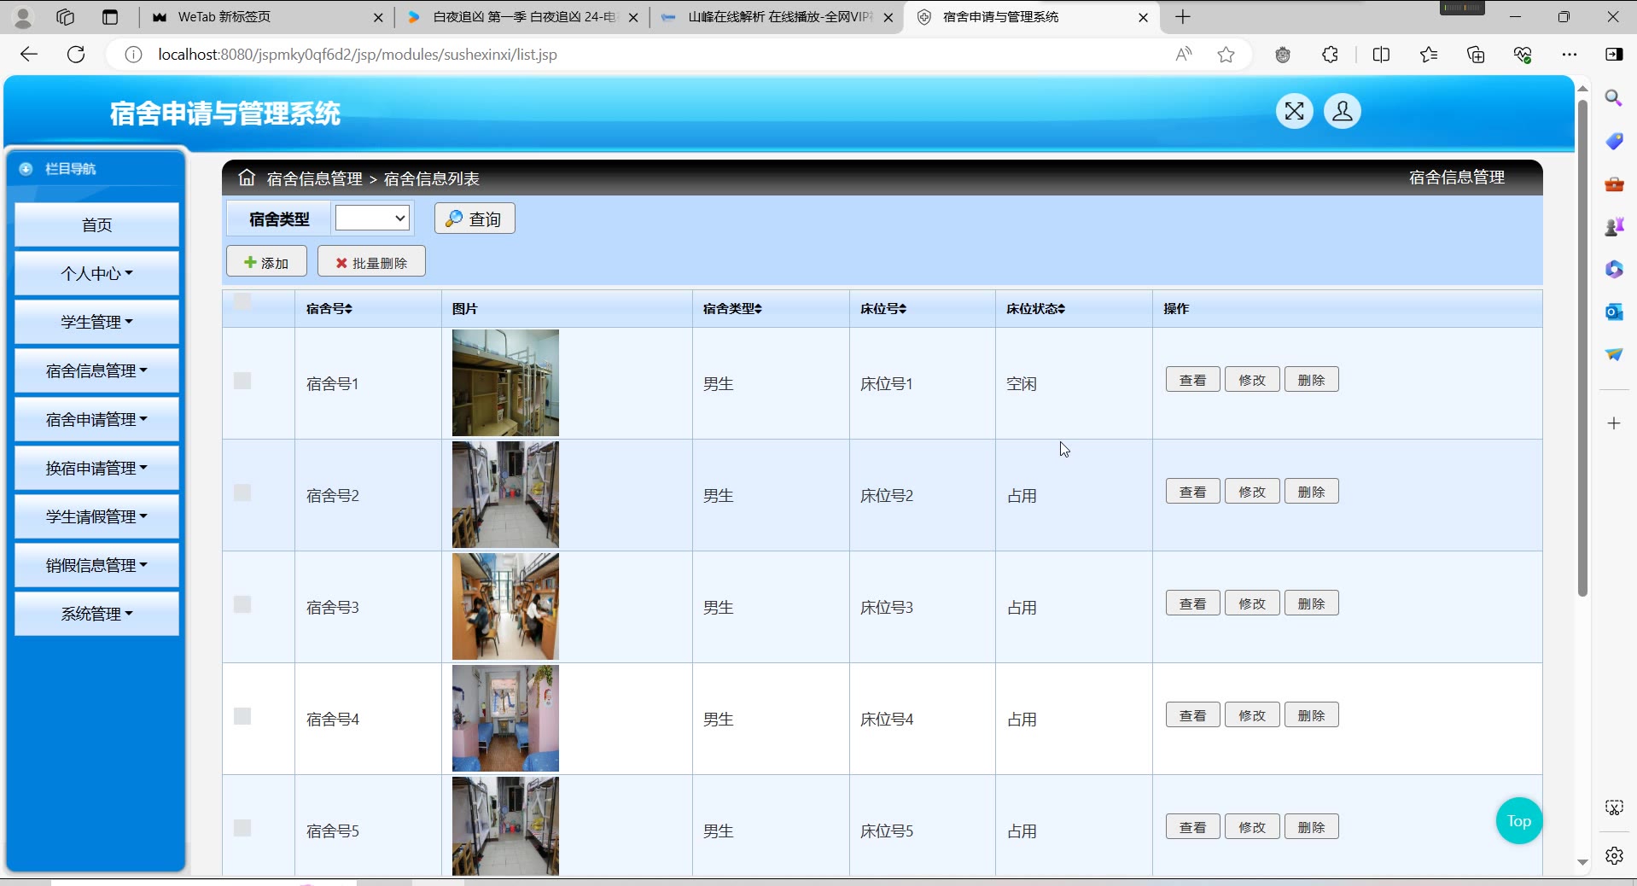Click 删除 for 宿舍号3
The image size is (1637, 886).
click(x=1311, y=603)
